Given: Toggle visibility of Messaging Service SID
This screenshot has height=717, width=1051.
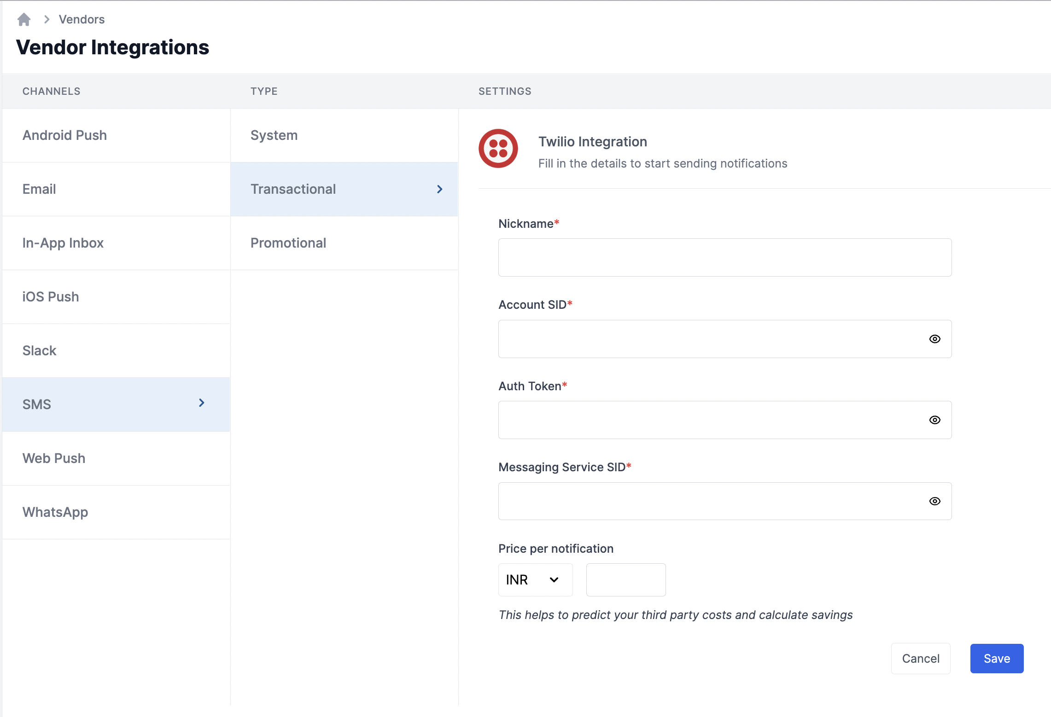Looking at the screenshot, I should point(934,501).
